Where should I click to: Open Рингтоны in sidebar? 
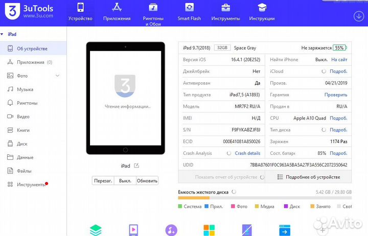coord(33,103)
